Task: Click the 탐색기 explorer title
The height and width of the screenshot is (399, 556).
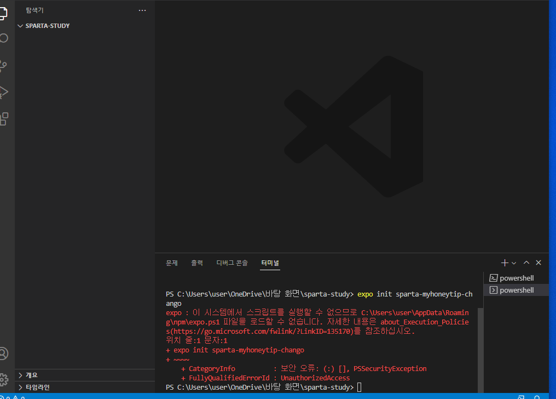Action: (34, 10)
